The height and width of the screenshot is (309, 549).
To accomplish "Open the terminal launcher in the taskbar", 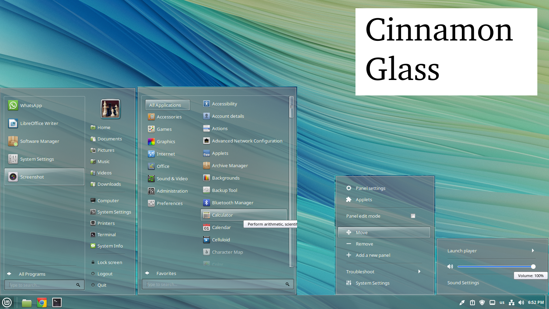I will coord(57,302).
